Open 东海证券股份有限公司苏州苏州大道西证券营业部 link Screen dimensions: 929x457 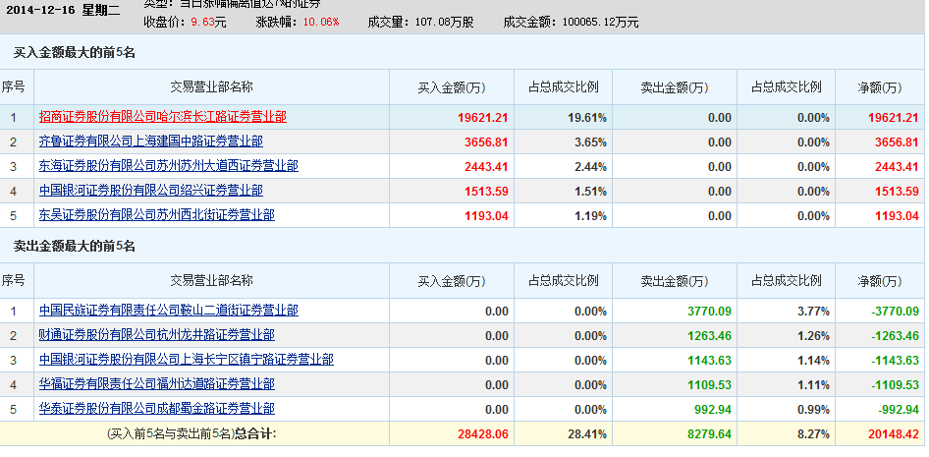(169, 166)
